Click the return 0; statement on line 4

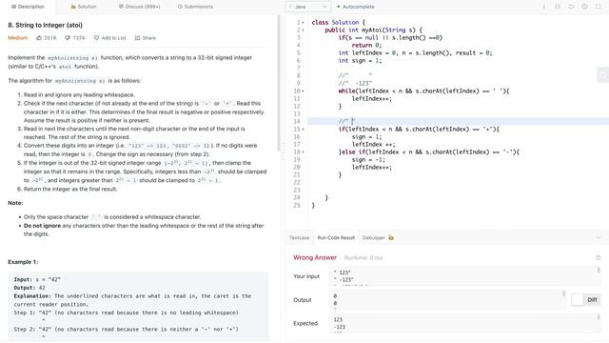coord(366,45)
